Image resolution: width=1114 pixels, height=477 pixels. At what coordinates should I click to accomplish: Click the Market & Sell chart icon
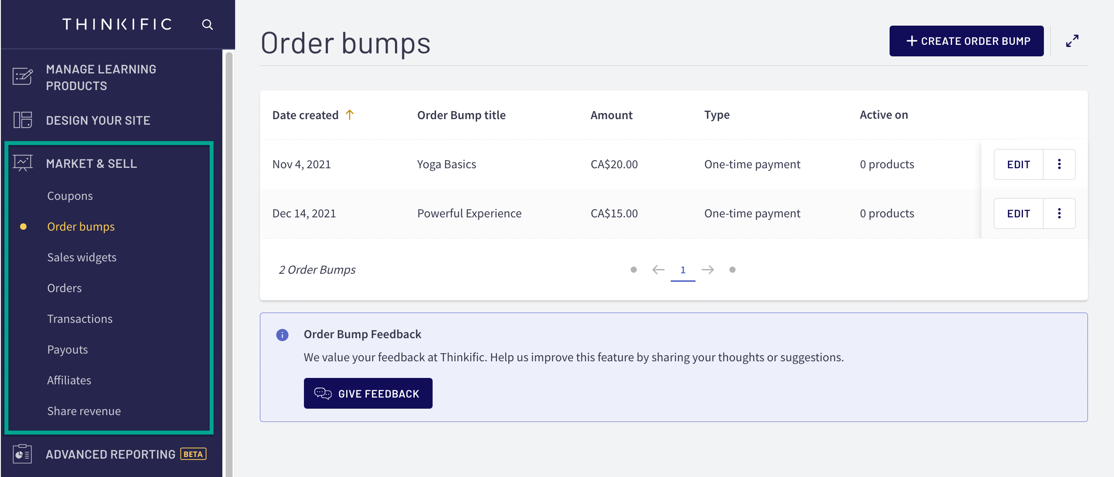click(x=23, y=163)
